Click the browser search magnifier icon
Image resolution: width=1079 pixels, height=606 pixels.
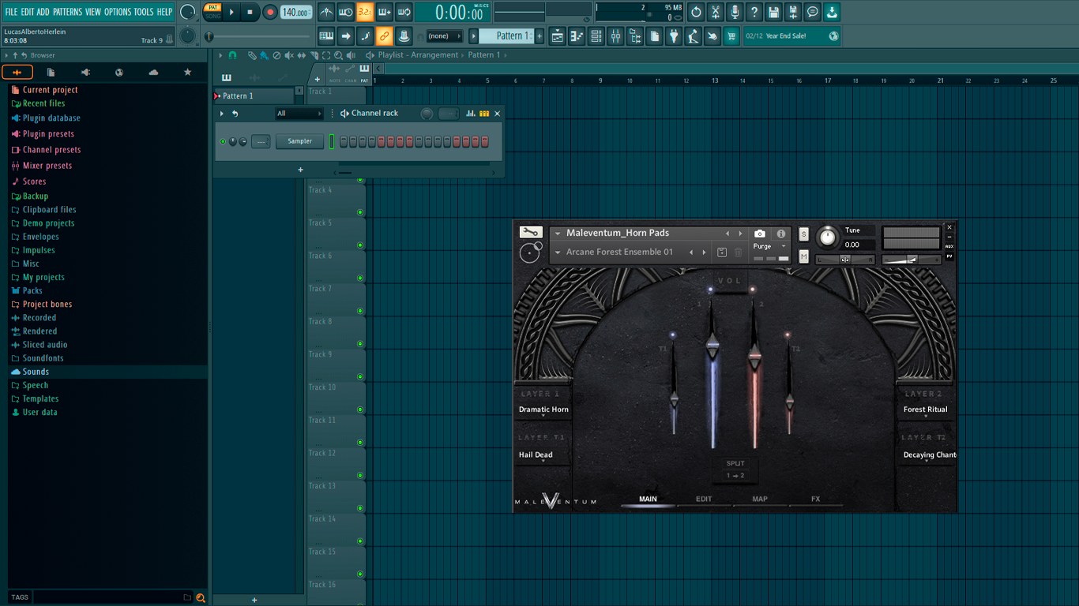click(x=201, y=597)
